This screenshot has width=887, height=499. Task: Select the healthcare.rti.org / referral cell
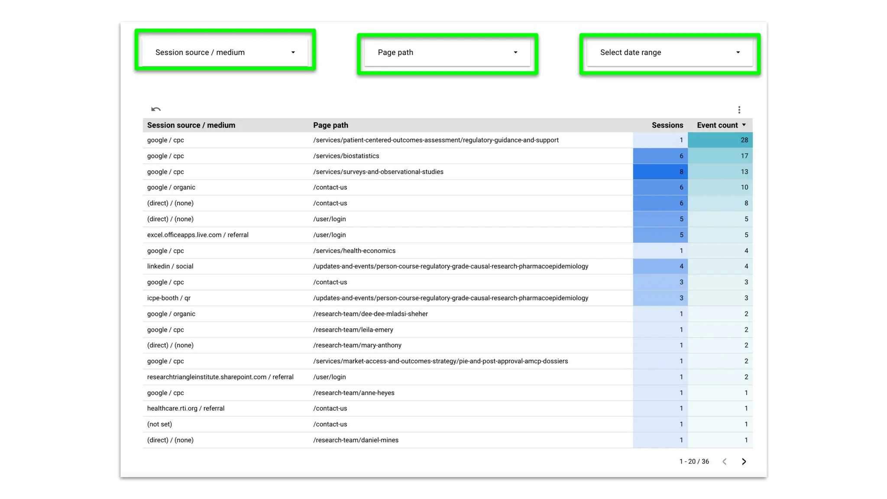185,408
